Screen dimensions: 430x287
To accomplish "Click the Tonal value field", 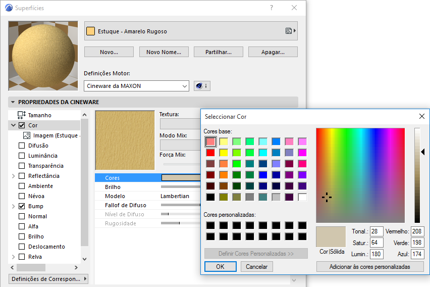I will [377, 231].
